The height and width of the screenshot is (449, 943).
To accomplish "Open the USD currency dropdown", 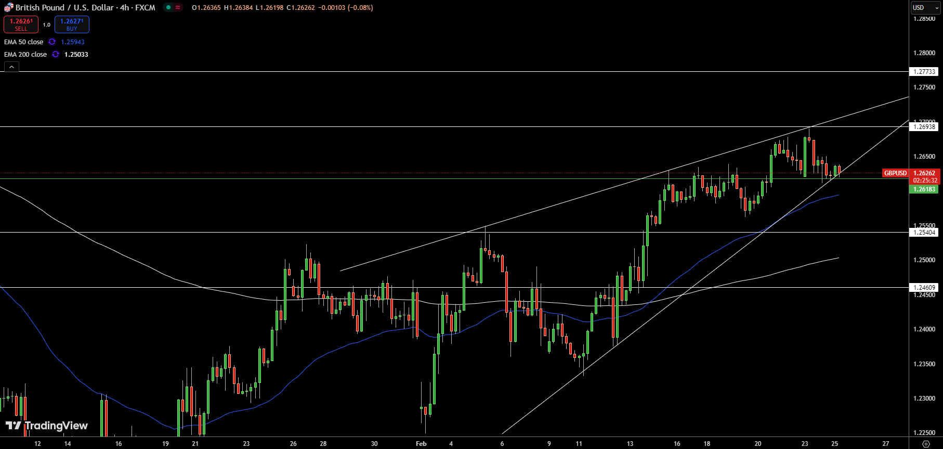I will pos(926,7).
